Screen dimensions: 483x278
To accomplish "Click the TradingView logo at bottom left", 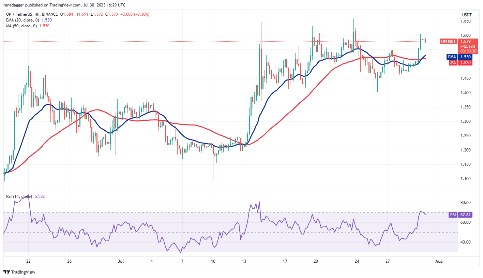I will (19, 272).
